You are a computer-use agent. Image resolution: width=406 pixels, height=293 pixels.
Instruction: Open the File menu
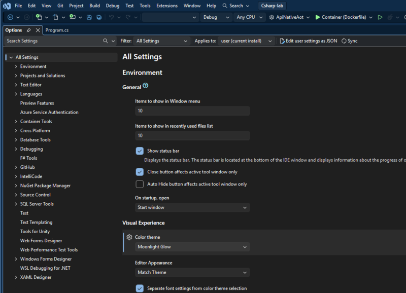[18, 6]
